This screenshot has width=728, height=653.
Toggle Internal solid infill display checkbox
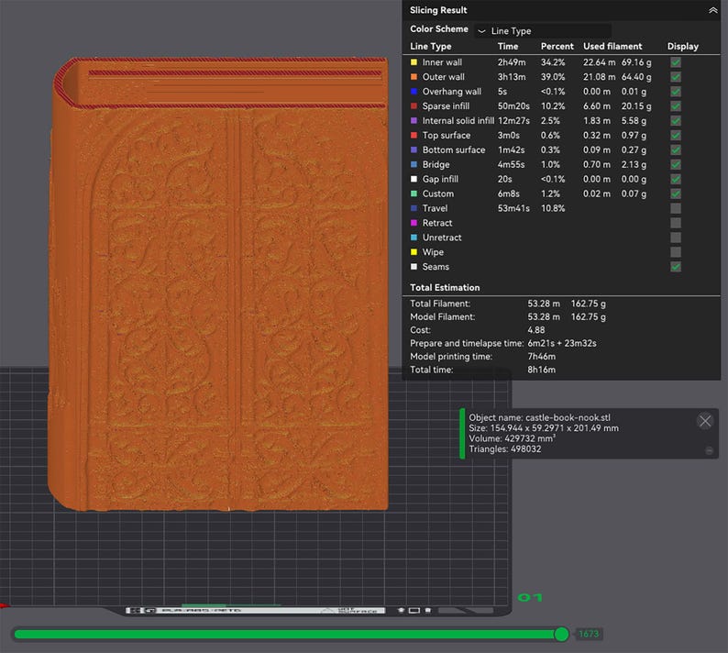pyautogui.click(x=676, y=121)
